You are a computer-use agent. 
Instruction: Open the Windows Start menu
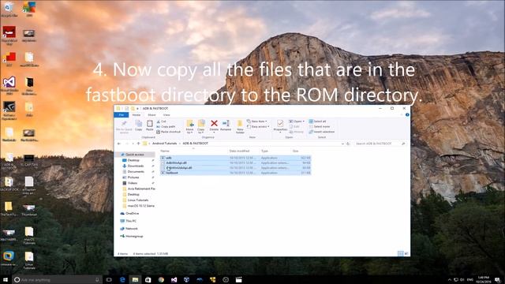click(x=6, y=279)
